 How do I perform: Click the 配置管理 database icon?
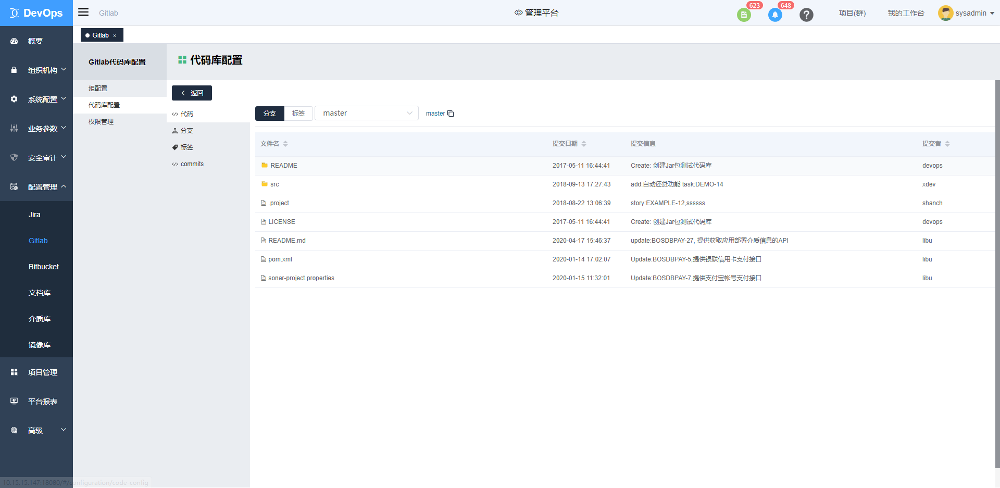pyautogui.click(x=14, y=186)
